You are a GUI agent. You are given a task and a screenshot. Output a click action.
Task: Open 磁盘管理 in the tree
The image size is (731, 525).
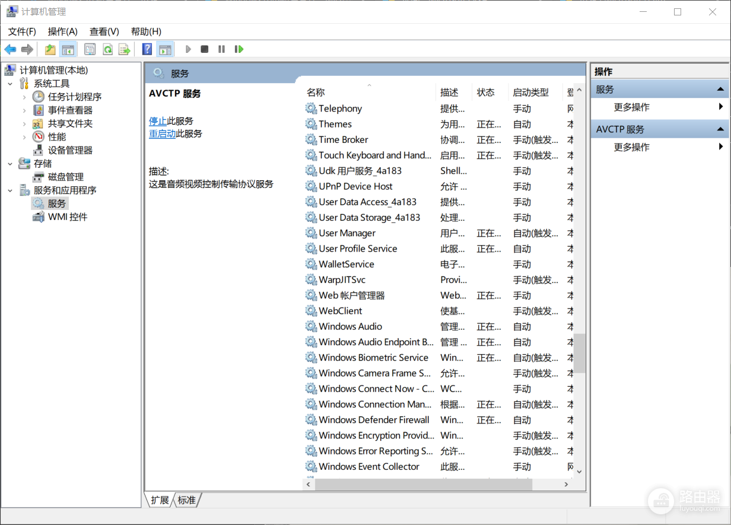coord(66,177)
